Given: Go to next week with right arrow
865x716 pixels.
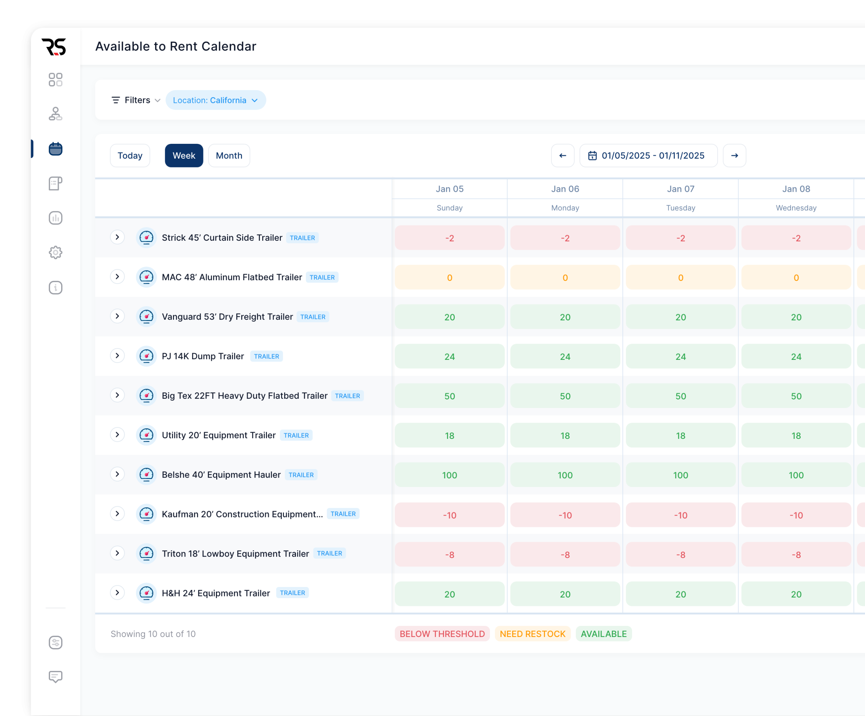Looking at the screenshot, I should [735, 156].
